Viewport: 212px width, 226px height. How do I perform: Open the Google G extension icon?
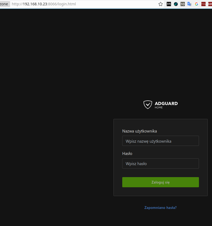pos(197,4)
